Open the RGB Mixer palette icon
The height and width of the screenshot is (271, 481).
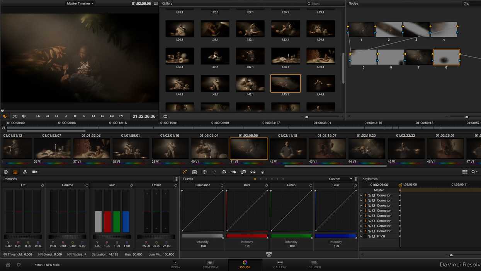pyautogui.click(x=25, y=172)
